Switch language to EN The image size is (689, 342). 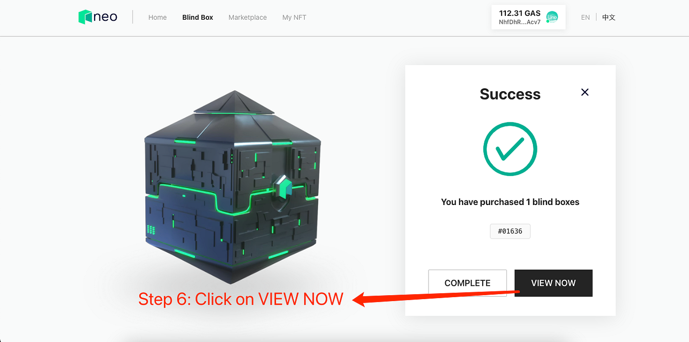(x=585, y=17)
